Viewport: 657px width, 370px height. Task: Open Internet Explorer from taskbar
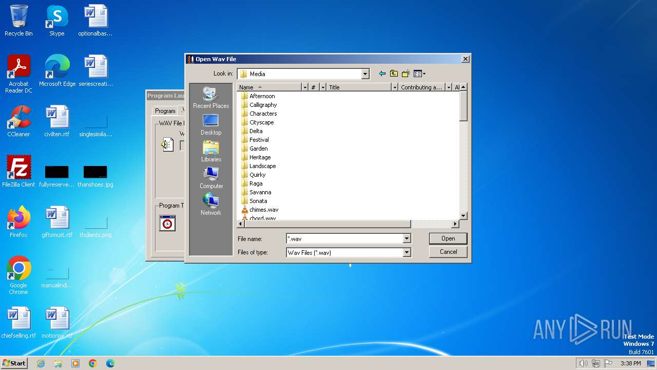pyautogui.click(x=41, y=363)
